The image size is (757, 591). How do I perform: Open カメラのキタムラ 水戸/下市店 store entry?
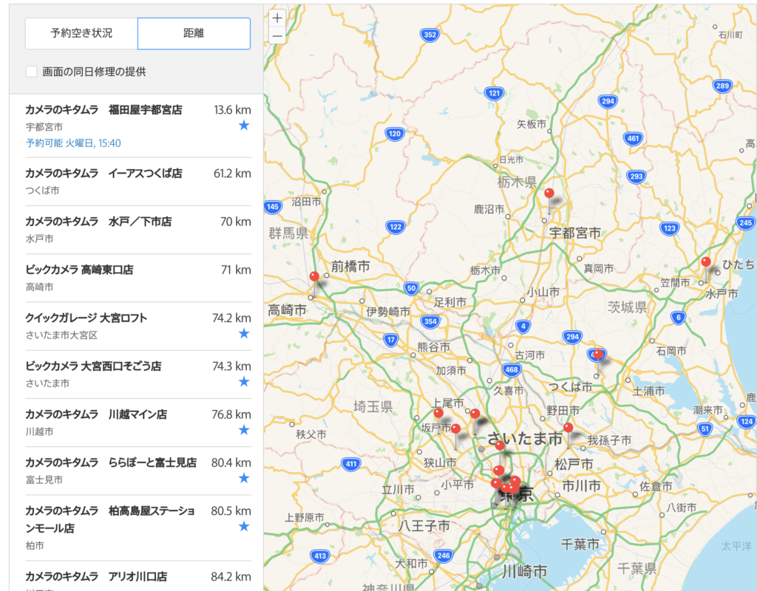point(138,230)
